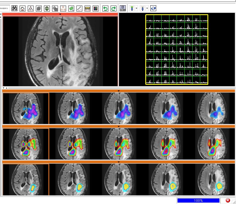Click the green sphere Models icon
The height and width of the screenshot is (204, 236).
(x=47, y=8)
